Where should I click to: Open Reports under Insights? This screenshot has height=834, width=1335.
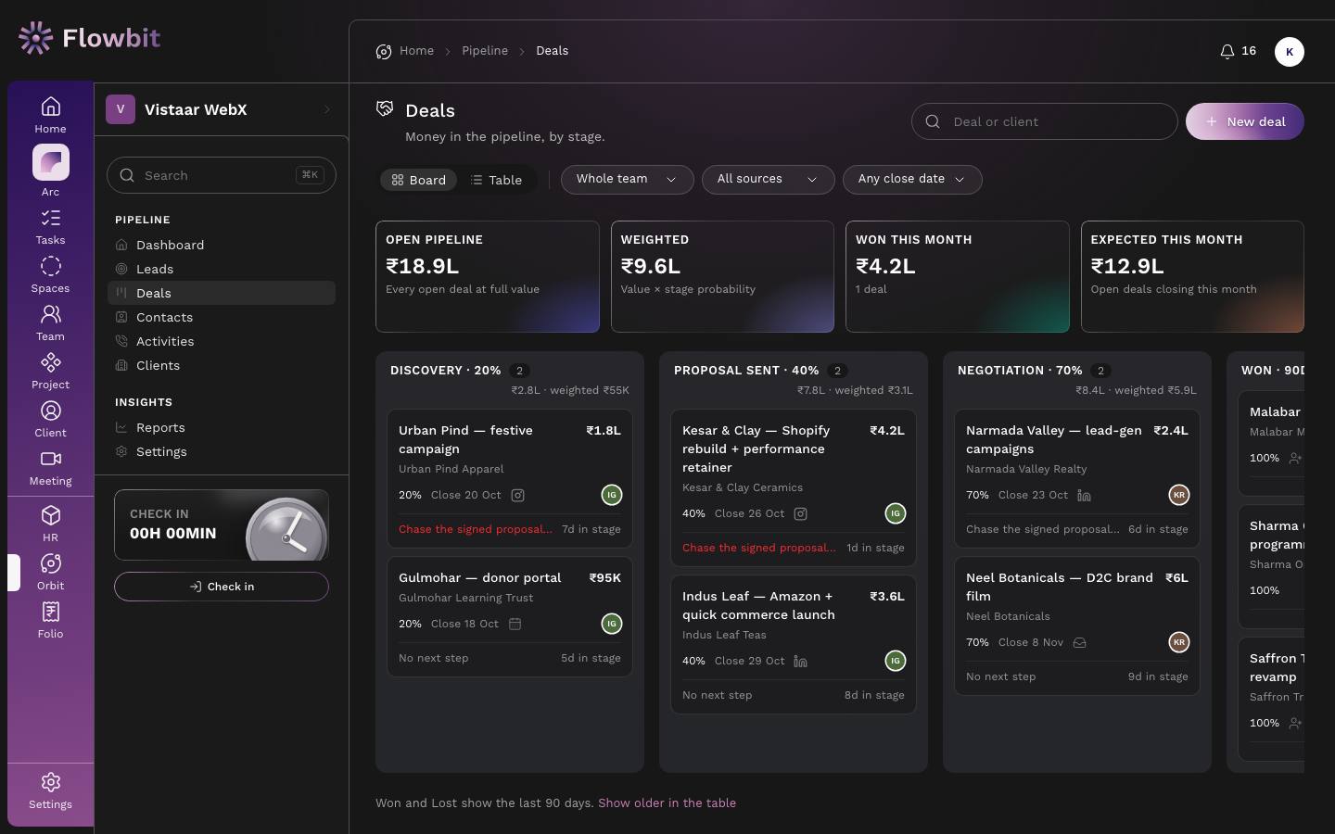click(x=222, y=427)
